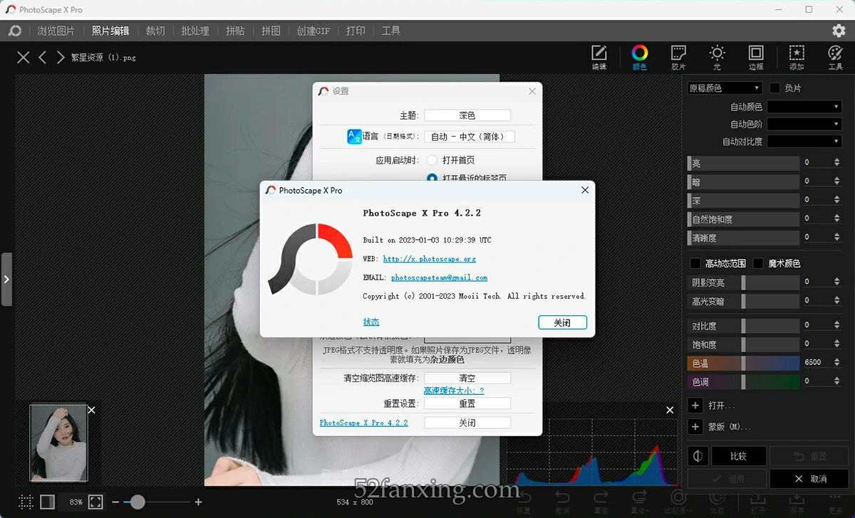The width and height of the screenshot is (855, 518).
Task: Open app settings gear in top right
Action: 839,31
